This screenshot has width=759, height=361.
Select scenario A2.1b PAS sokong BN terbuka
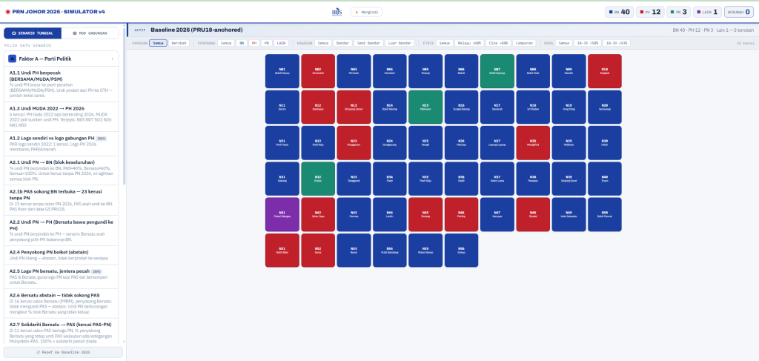(x=62, y=200)
